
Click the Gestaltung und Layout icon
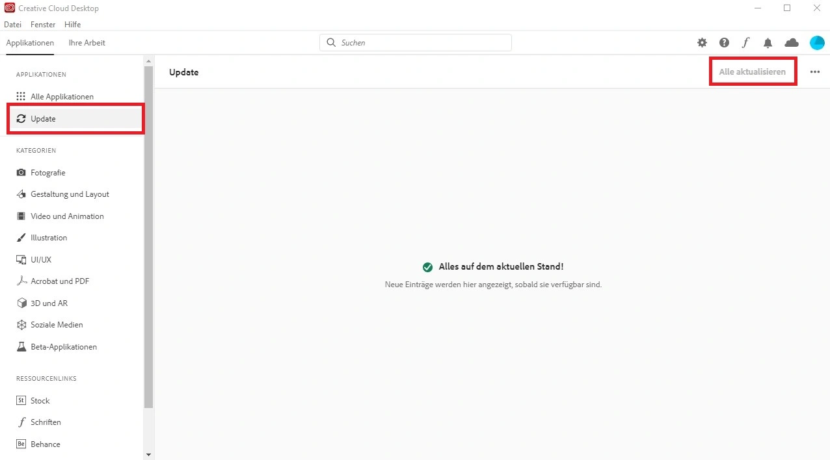click(x=21, y=194)
